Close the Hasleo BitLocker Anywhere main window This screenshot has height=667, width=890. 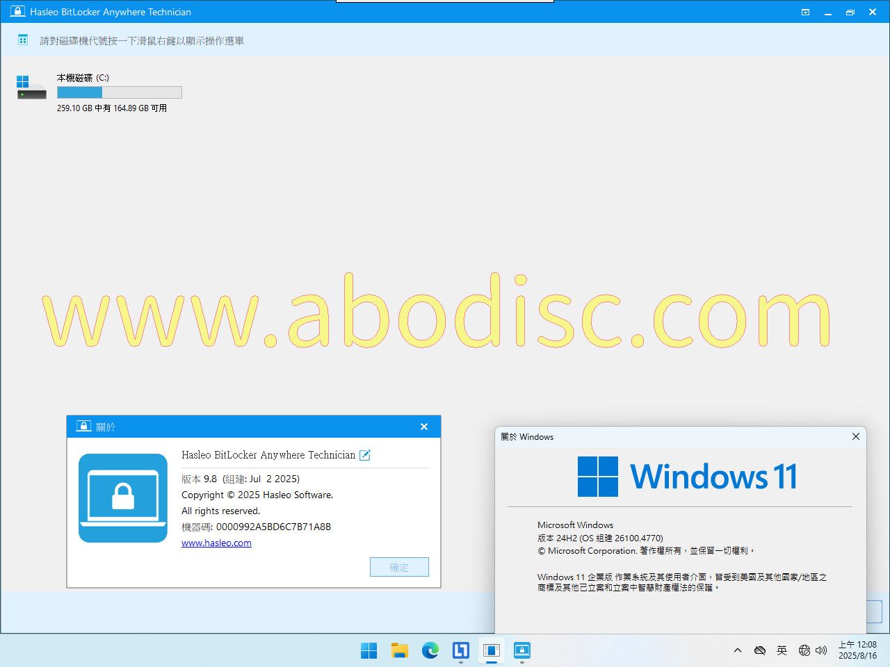point(873,12)
